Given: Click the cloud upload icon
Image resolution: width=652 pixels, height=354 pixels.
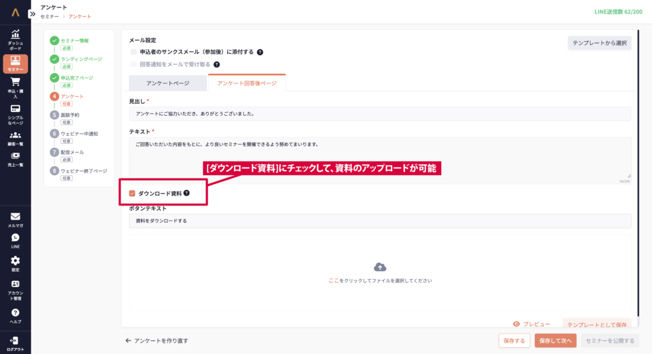Looking at the screenshot, I should (x=380, y=267).
